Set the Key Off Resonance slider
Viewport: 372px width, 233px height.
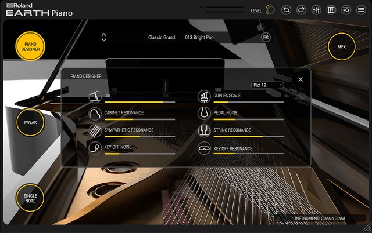coord(249,154)
